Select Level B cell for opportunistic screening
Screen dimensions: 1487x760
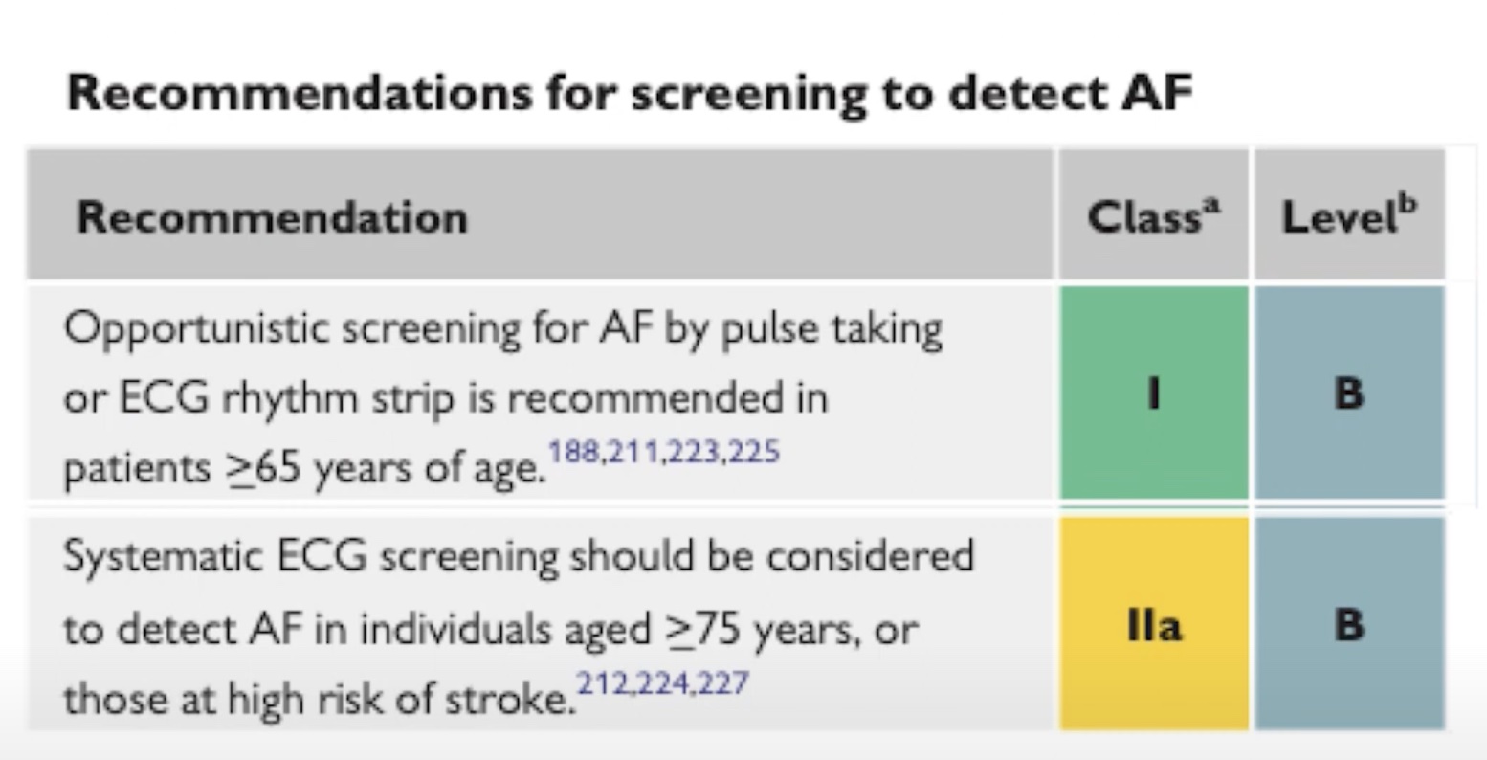tap(1349, 392)
